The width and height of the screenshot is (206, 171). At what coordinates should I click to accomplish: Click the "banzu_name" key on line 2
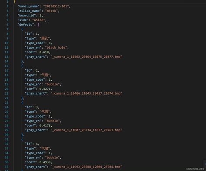pyautogui.click(x=28, y=6)
